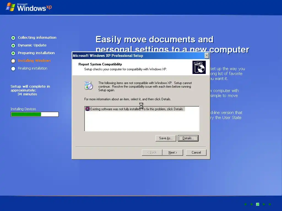282x211 pixels.
Task: Click the Details... button
Action: pos(188,138)
